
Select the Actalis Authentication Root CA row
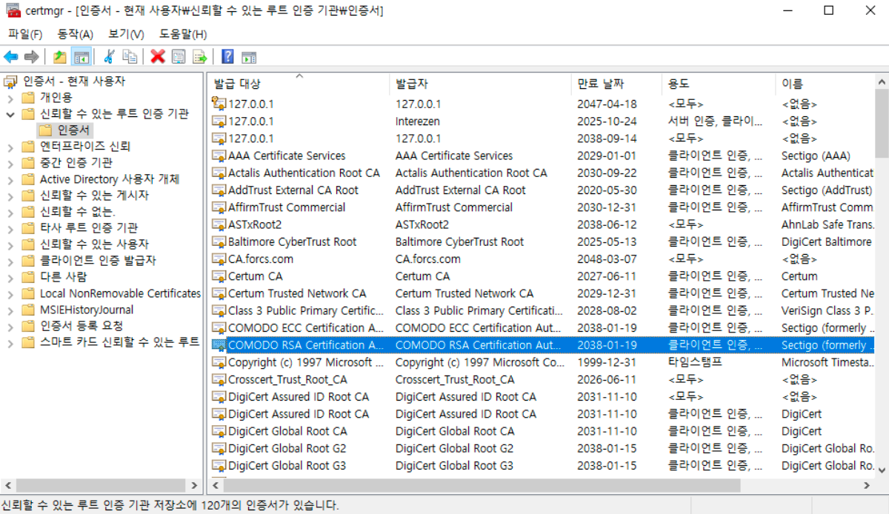point(542,173)
